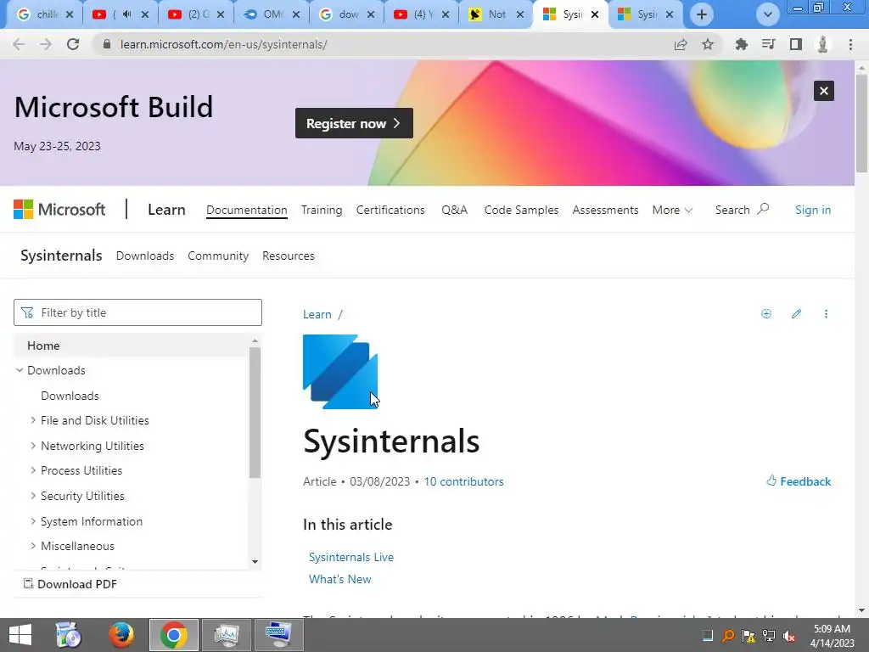869x652 pixels.
Task: Close the Microsoft Build banner
Action: point(823,91)
